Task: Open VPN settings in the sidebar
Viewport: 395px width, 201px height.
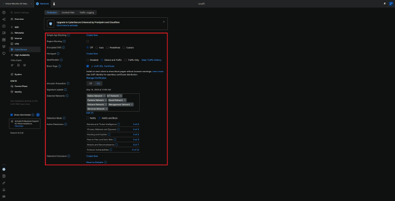Action: tap(17, 44)
